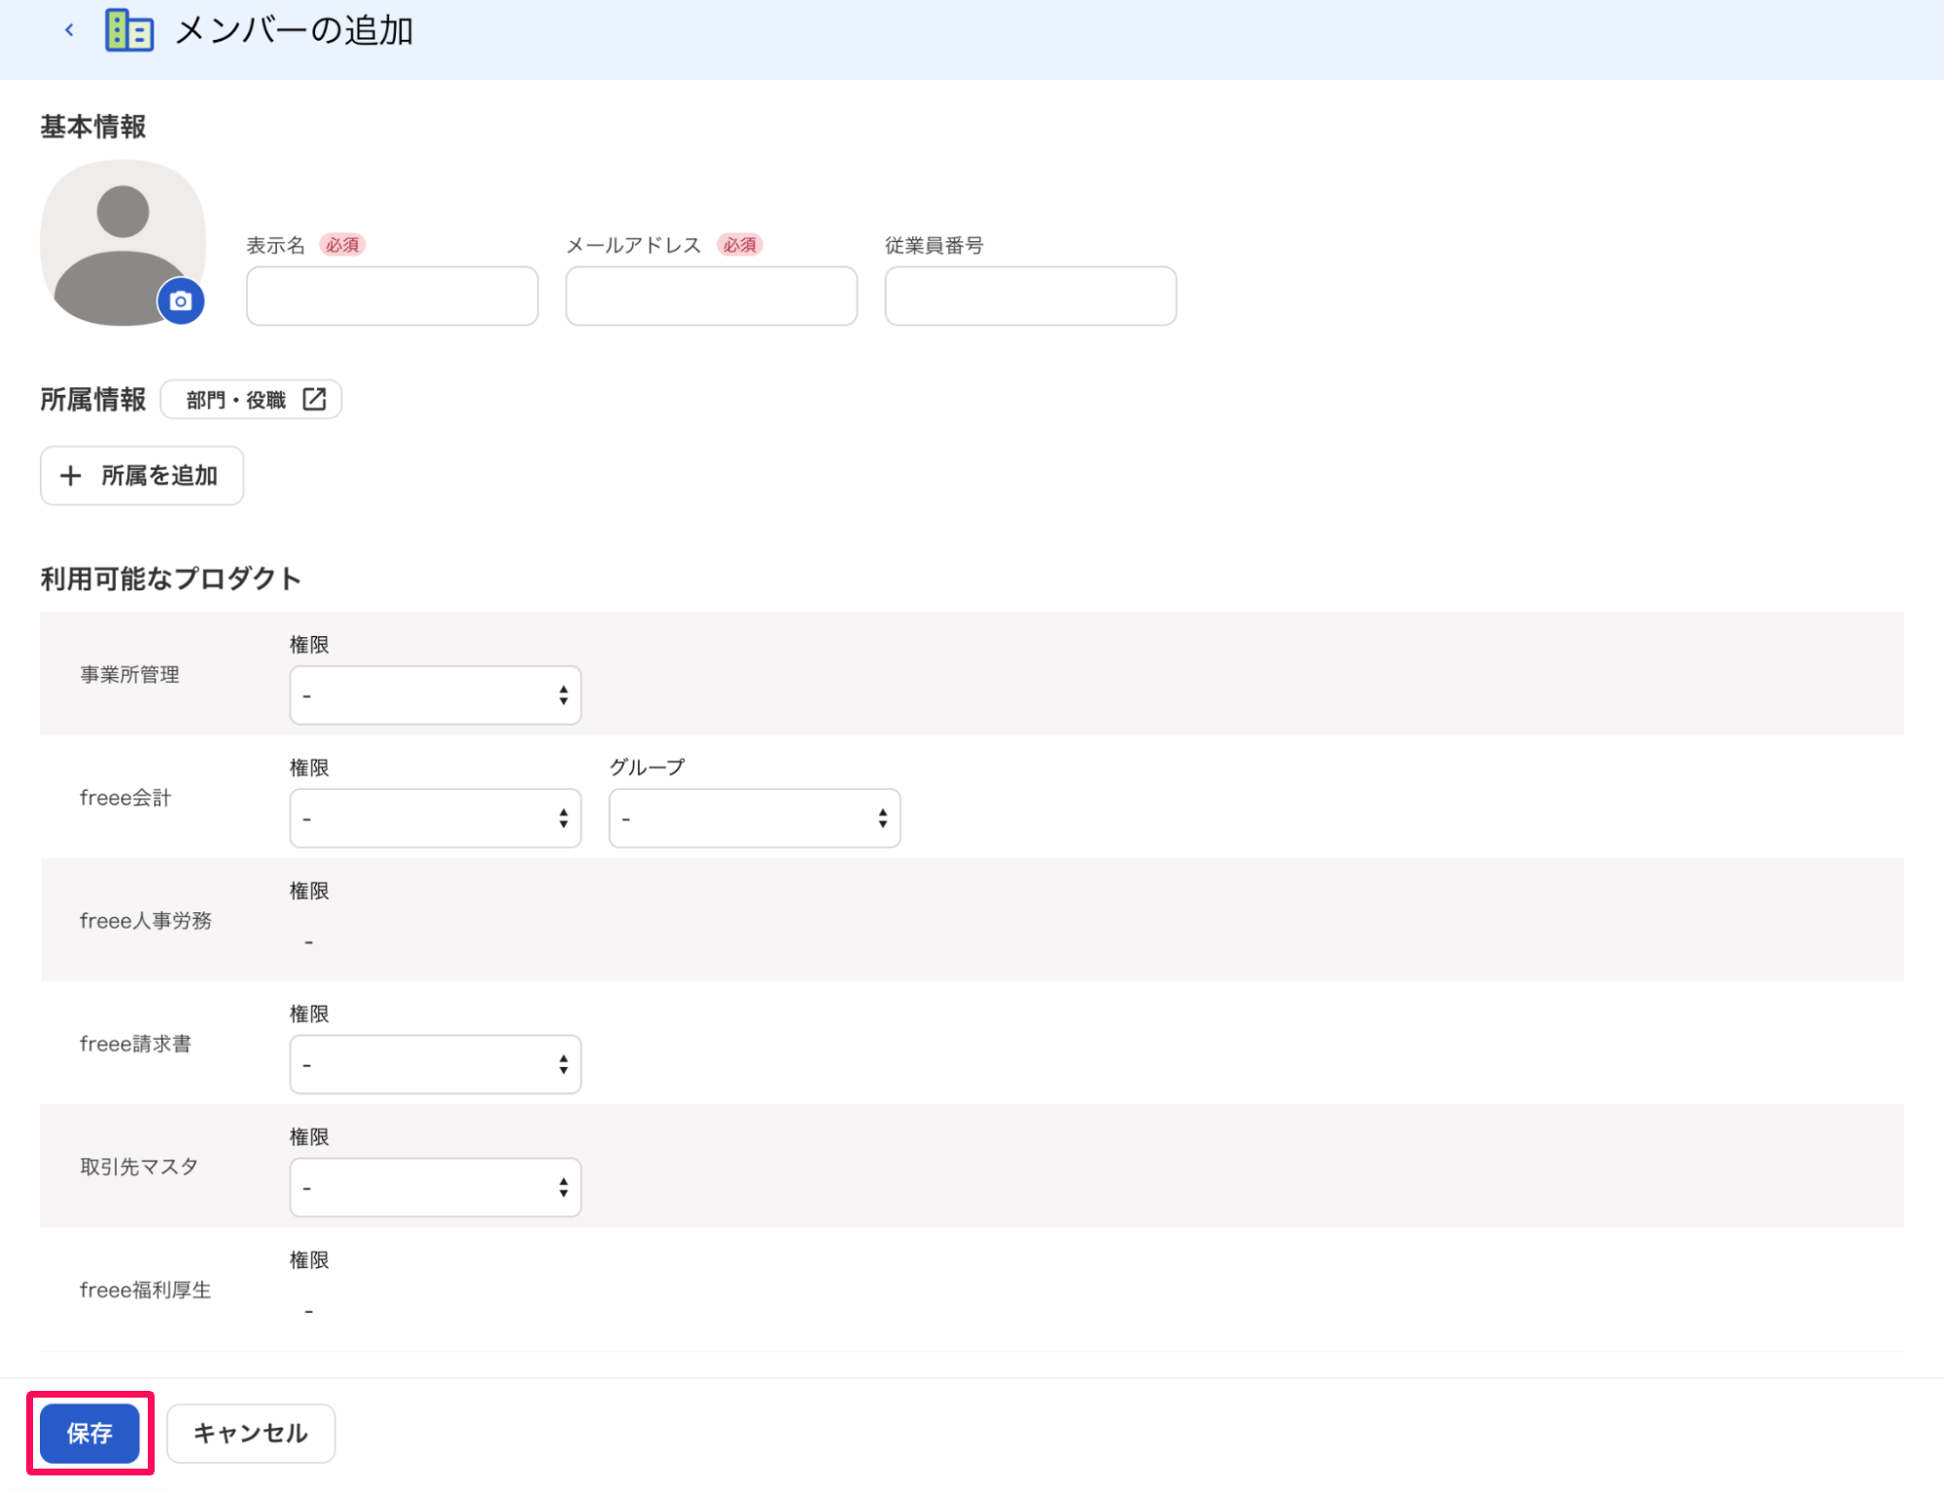Focus the 表示名 input field
1944x1491 pixels.
[392, 296]
